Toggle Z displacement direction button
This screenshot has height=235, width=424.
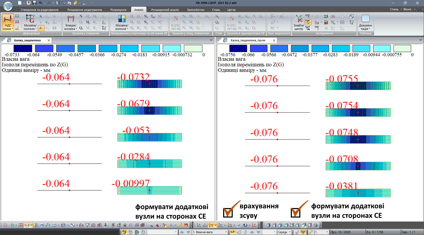[x=41, y=28]
